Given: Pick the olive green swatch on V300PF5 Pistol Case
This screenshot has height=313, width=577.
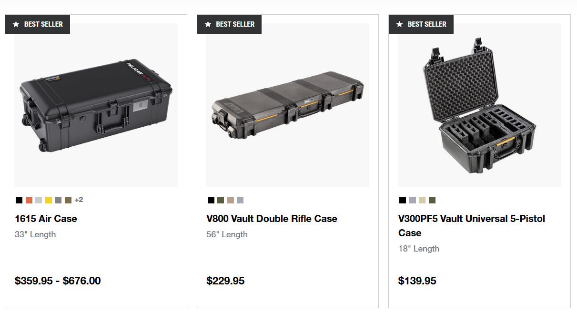Looking at the screenshot, I should coord(432,200).
